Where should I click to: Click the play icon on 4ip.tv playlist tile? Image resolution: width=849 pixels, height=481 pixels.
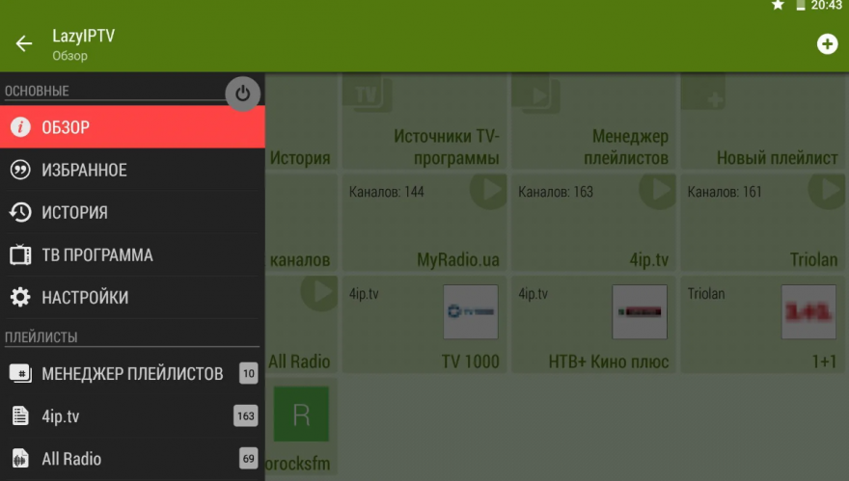[657, 191]
